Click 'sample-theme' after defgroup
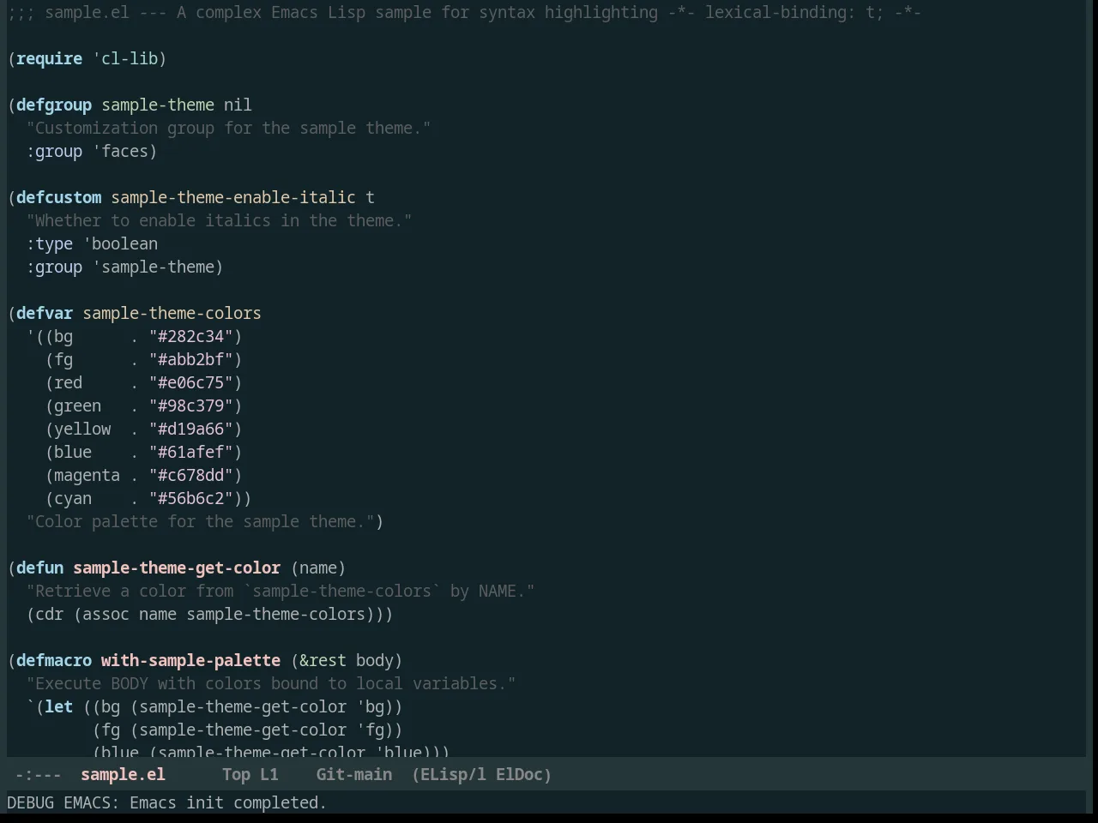The image size is (1098, 823). pyautogui.click(x=158, y=105)
